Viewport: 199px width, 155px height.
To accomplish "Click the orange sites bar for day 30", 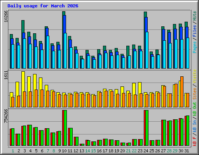I will click(x=182, y=92).
